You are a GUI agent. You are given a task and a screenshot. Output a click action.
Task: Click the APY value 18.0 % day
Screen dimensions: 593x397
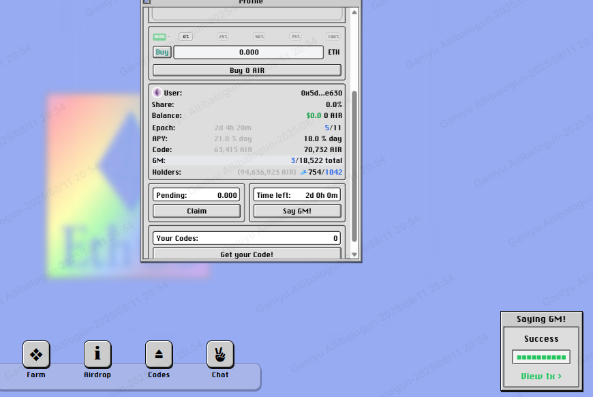[x=323, y=139]
